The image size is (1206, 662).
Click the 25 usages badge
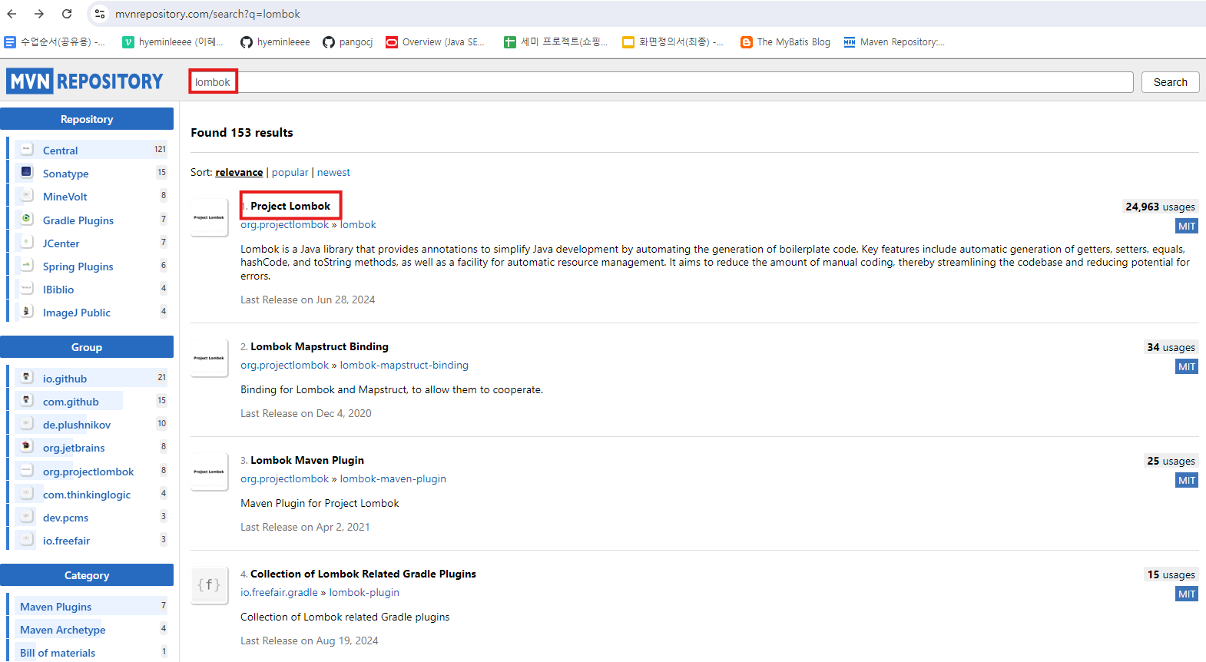pyautogui.click(x=1171, y=461)
